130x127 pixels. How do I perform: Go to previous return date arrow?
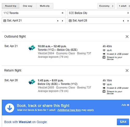[123, 21]
